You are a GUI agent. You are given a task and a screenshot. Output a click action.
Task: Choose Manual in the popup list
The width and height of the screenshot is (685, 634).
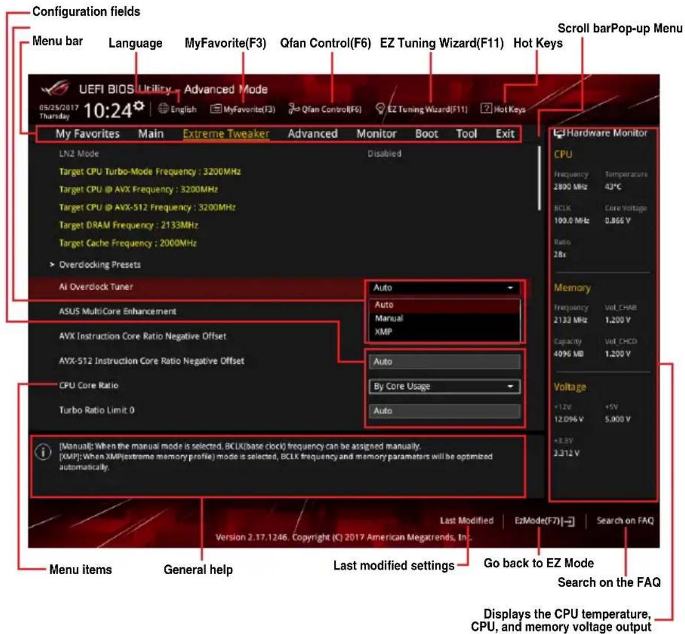click(444, 318)
